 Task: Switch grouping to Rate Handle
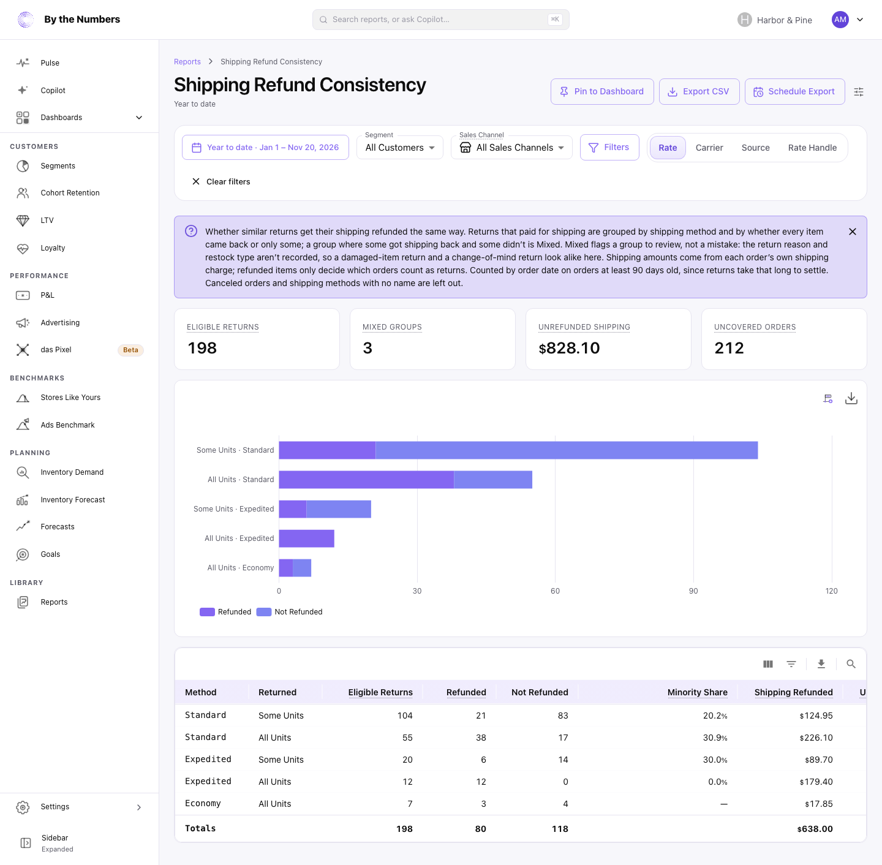click(812, 148)
